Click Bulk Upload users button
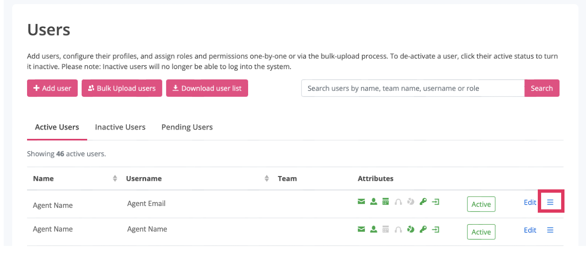This screenshot has height=253, width=586. [x=122, y=88]
